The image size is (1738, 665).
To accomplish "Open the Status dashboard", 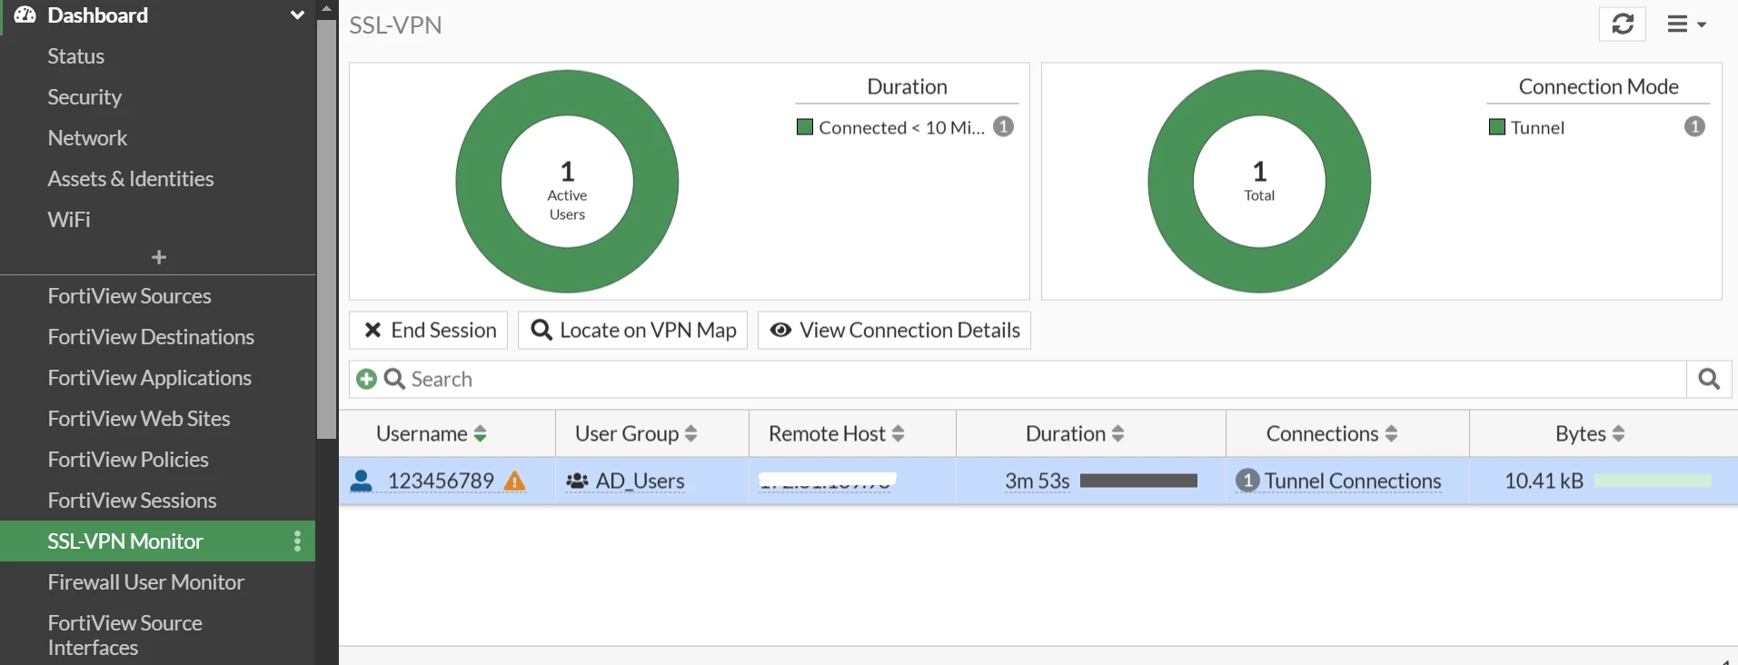I will click(76, 56).
